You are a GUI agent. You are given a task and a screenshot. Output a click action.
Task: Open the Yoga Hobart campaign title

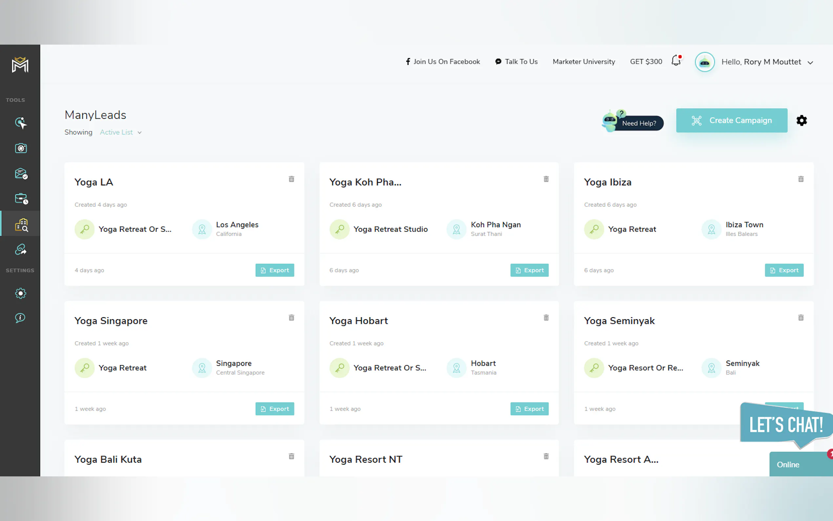click(x=358, y=321)
